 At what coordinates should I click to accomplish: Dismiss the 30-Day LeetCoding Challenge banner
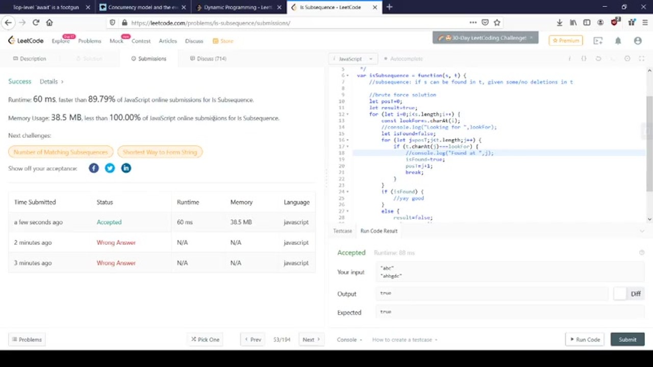[x=531, y=38]
